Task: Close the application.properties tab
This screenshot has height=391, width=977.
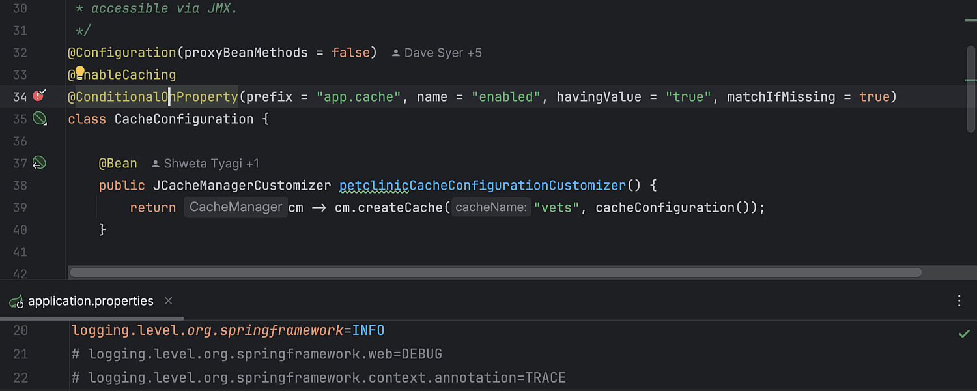Action: (168, 300)
